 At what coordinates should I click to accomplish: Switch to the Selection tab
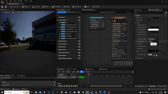point(139,10)
